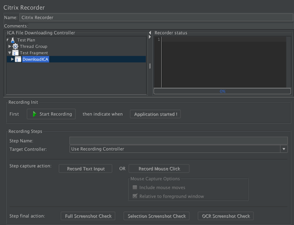Click the Test Fragment icon

click(15, 53)
